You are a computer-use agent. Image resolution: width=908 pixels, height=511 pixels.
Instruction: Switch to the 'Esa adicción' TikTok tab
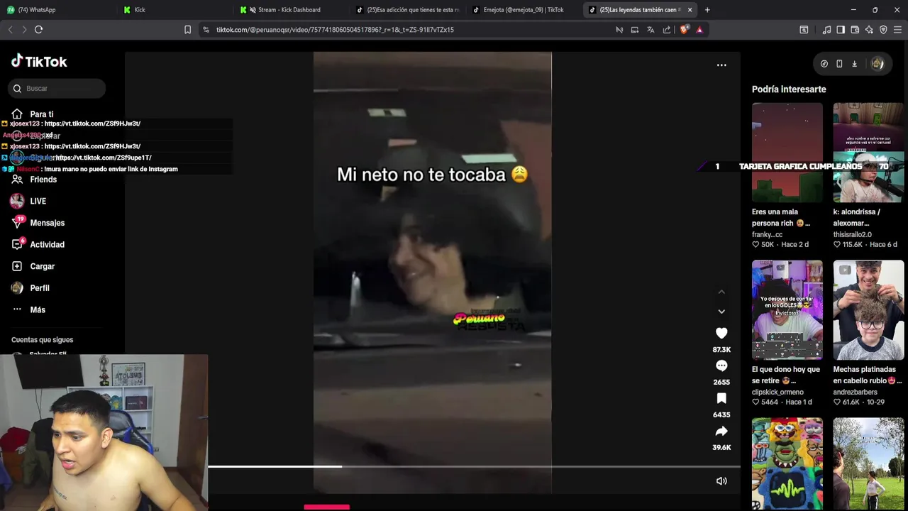click(x=407, y=10)
